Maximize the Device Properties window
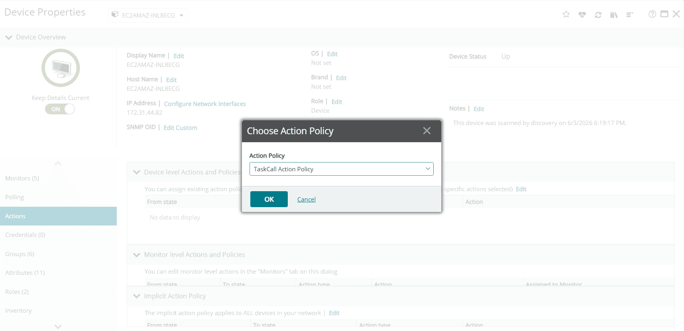The image size is (684, 331). coord(664,14)
